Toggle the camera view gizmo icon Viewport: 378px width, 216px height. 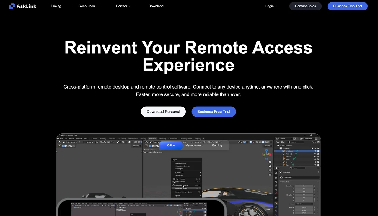(x=270, y=170)
